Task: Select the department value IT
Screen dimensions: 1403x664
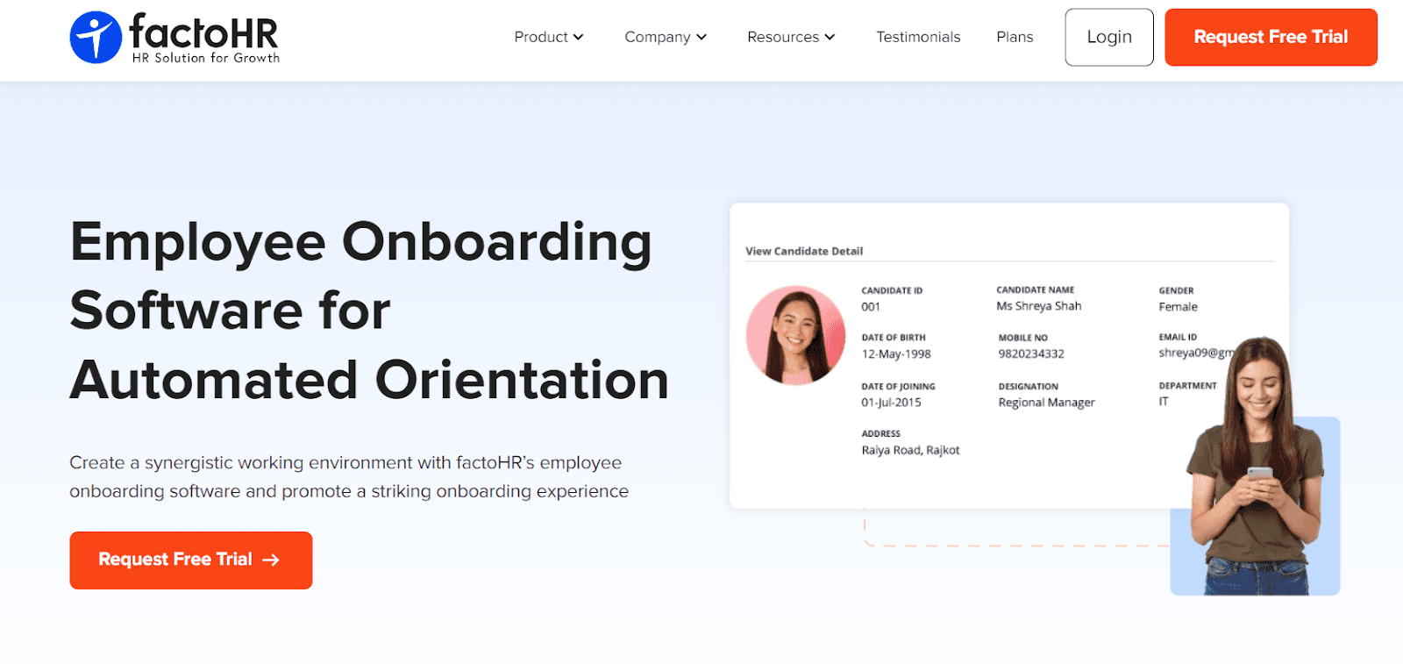Action: tap(1164, 402)
